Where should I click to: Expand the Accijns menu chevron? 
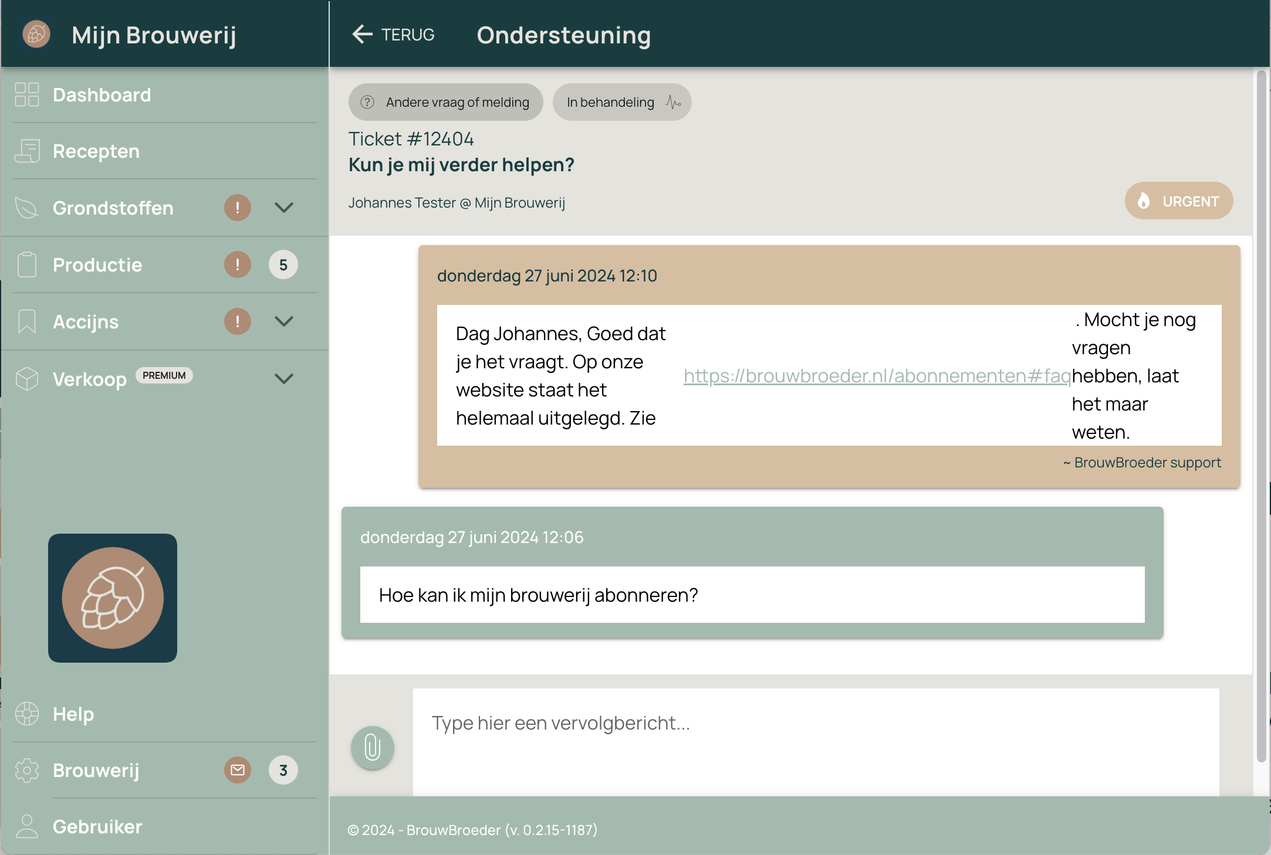(x=284, y=321)
